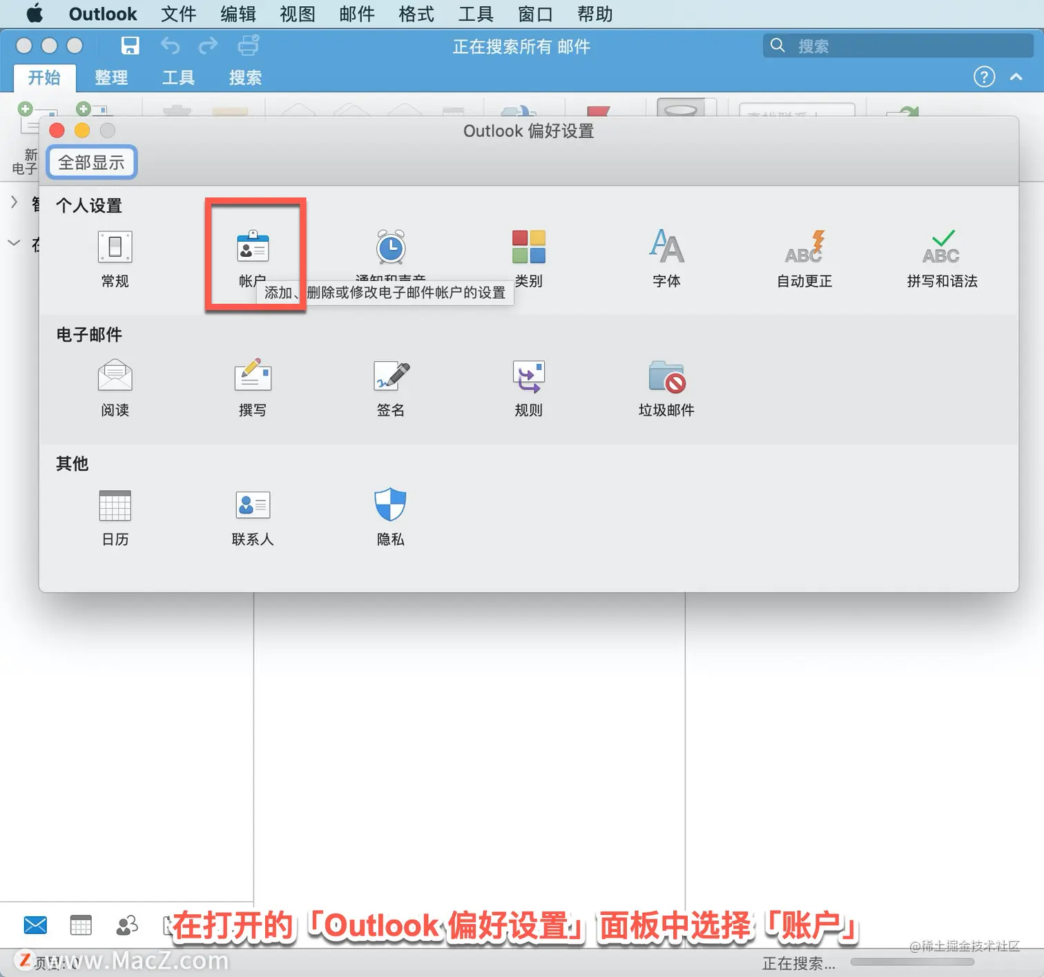The width and height of the screenshot is (1044, 977).
Task: Click the redo arrow in title bar
Action: coord(208,46)
